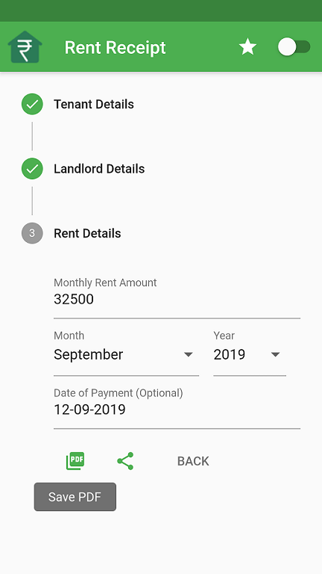This screenshot has width=322, height=574.
Task: Click the Rent Receipt title
Action: point(115,48)
